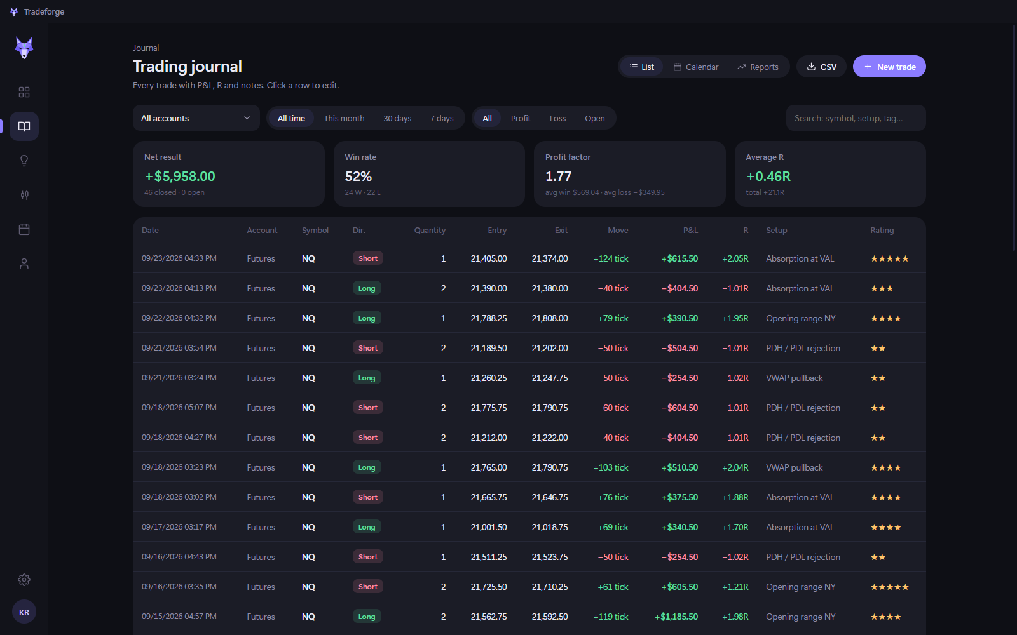Click the Net result card
1017x635 pixels.
[x=229, y=174]
